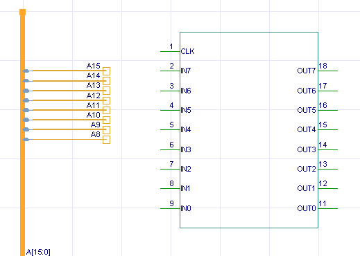This screenshot has width=360, height=256.
Task: Select the A[15:0] bus label
Action: (38, 252)
